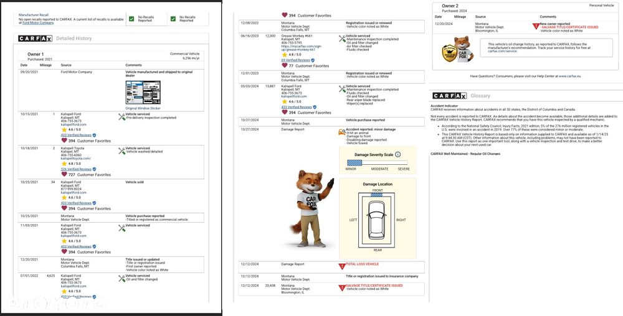Click the standing Car Fox mascot waving
Viewport: 623px width, 316px height.
311,210
